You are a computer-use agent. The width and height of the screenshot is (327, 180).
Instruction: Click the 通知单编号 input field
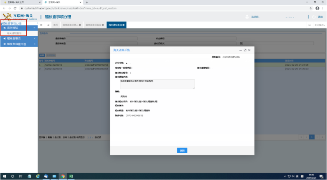click(x=102, y=38)
